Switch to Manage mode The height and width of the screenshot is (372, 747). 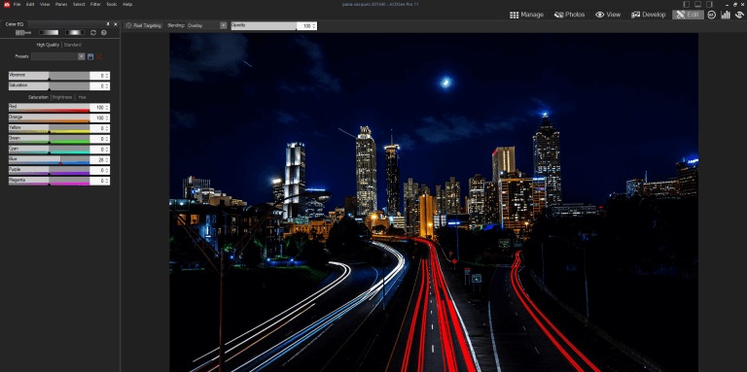click(x=526, y=15)
